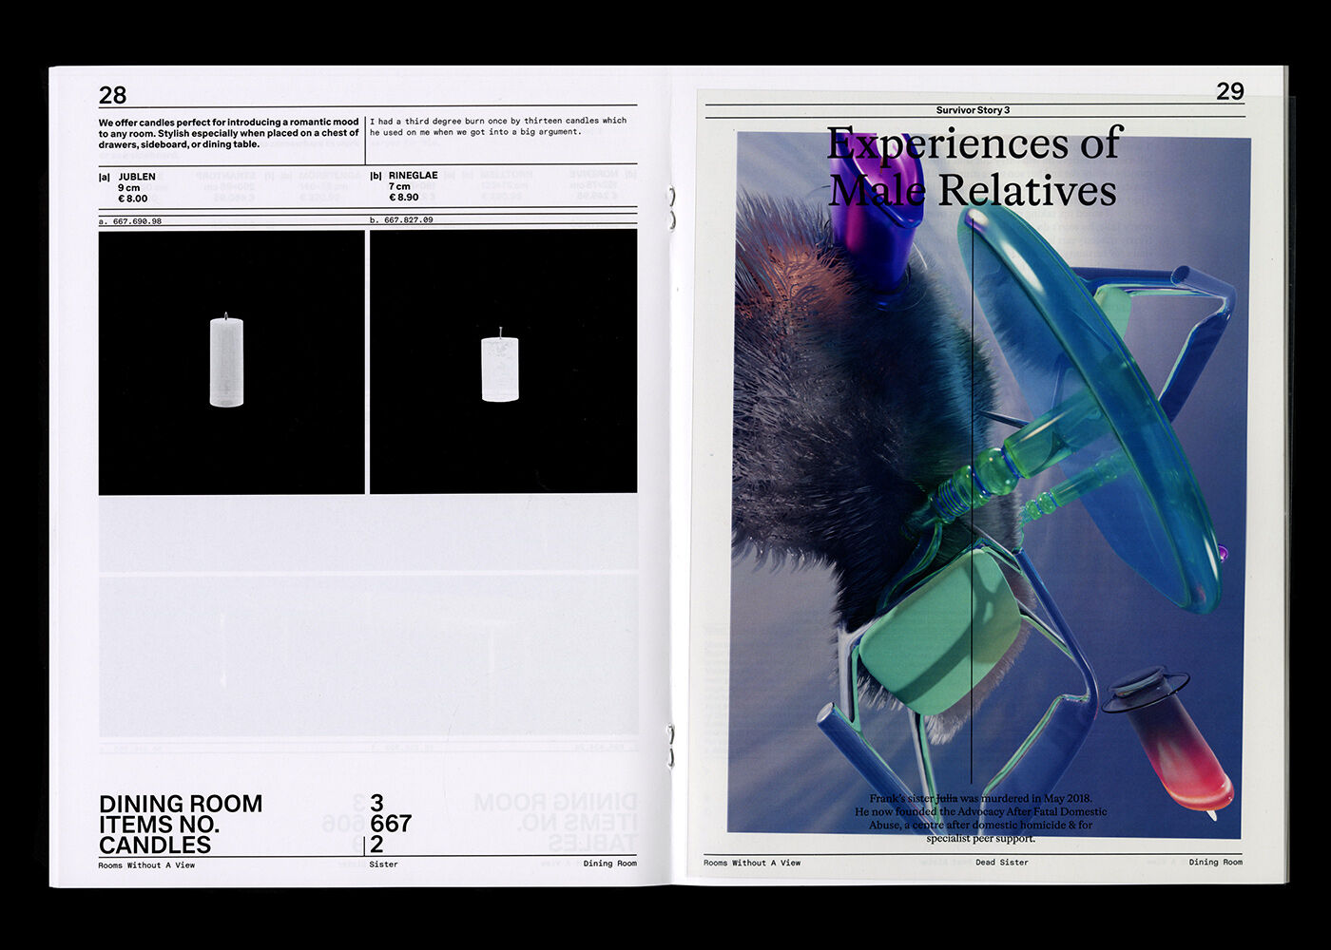Click "Dining Room" footer on page 29
Viewport: 1331px width, 950px height.
[x=1215, y=863]
